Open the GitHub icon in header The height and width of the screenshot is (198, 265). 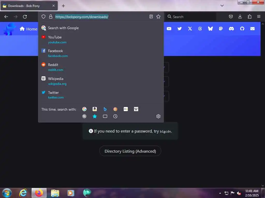pyautogui.click(x=242, y=29)
